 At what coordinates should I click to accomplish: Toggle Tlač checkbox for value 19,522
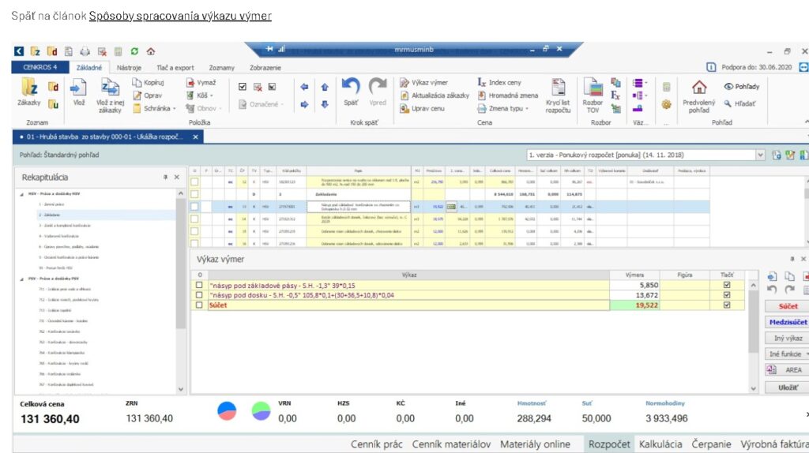(x=727, y=305)
